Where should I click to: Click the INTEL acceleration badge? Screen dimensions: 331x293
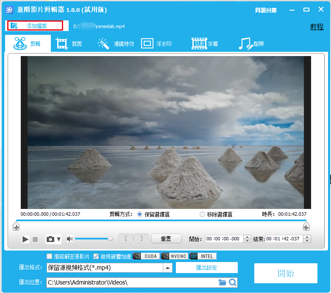click(203, 256)
